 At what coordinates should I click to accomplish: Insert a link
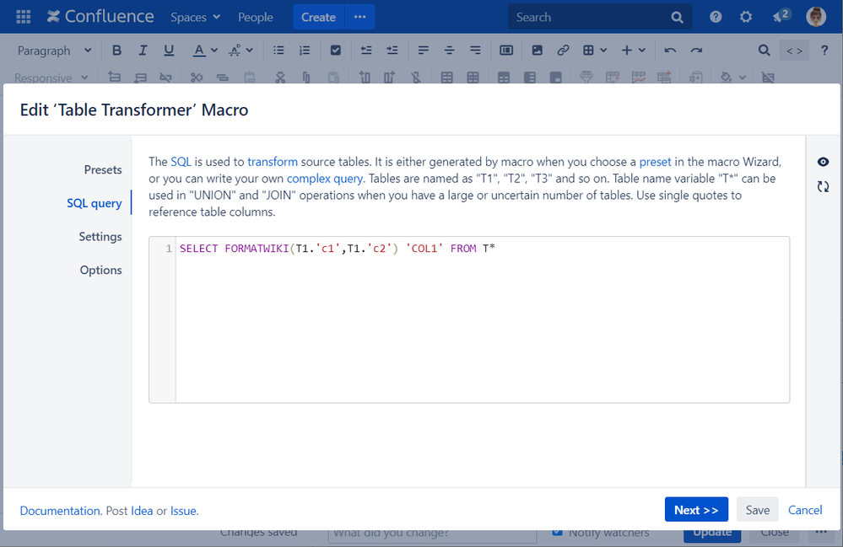[x=563, y=51]
